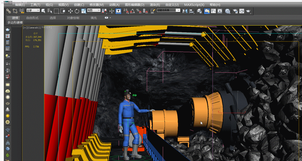302x161 pixels.
Task: Open the 组(G) menu
Action: coord(49,5)
